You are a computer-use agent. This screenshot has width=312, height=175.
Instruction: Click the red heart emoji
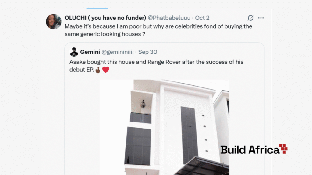pyautogui.click(x=106, y=70)
